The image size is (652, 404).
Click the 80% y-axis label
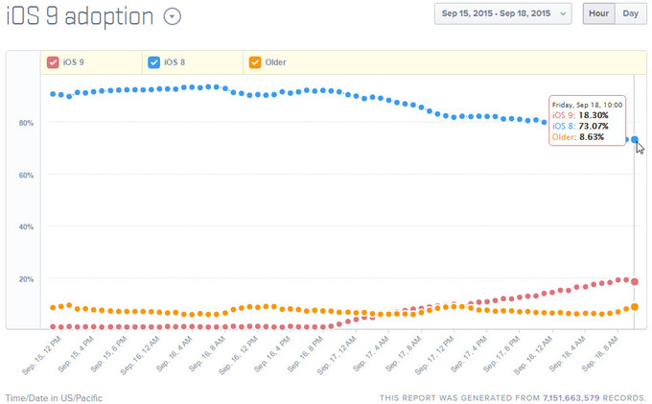pos(26,123)
